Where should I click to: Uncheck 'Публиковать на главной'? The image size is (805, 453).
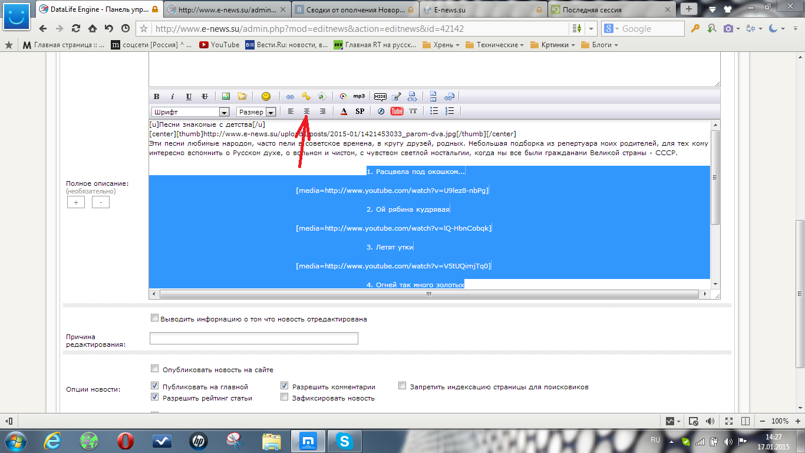click(x=155, y=386)
